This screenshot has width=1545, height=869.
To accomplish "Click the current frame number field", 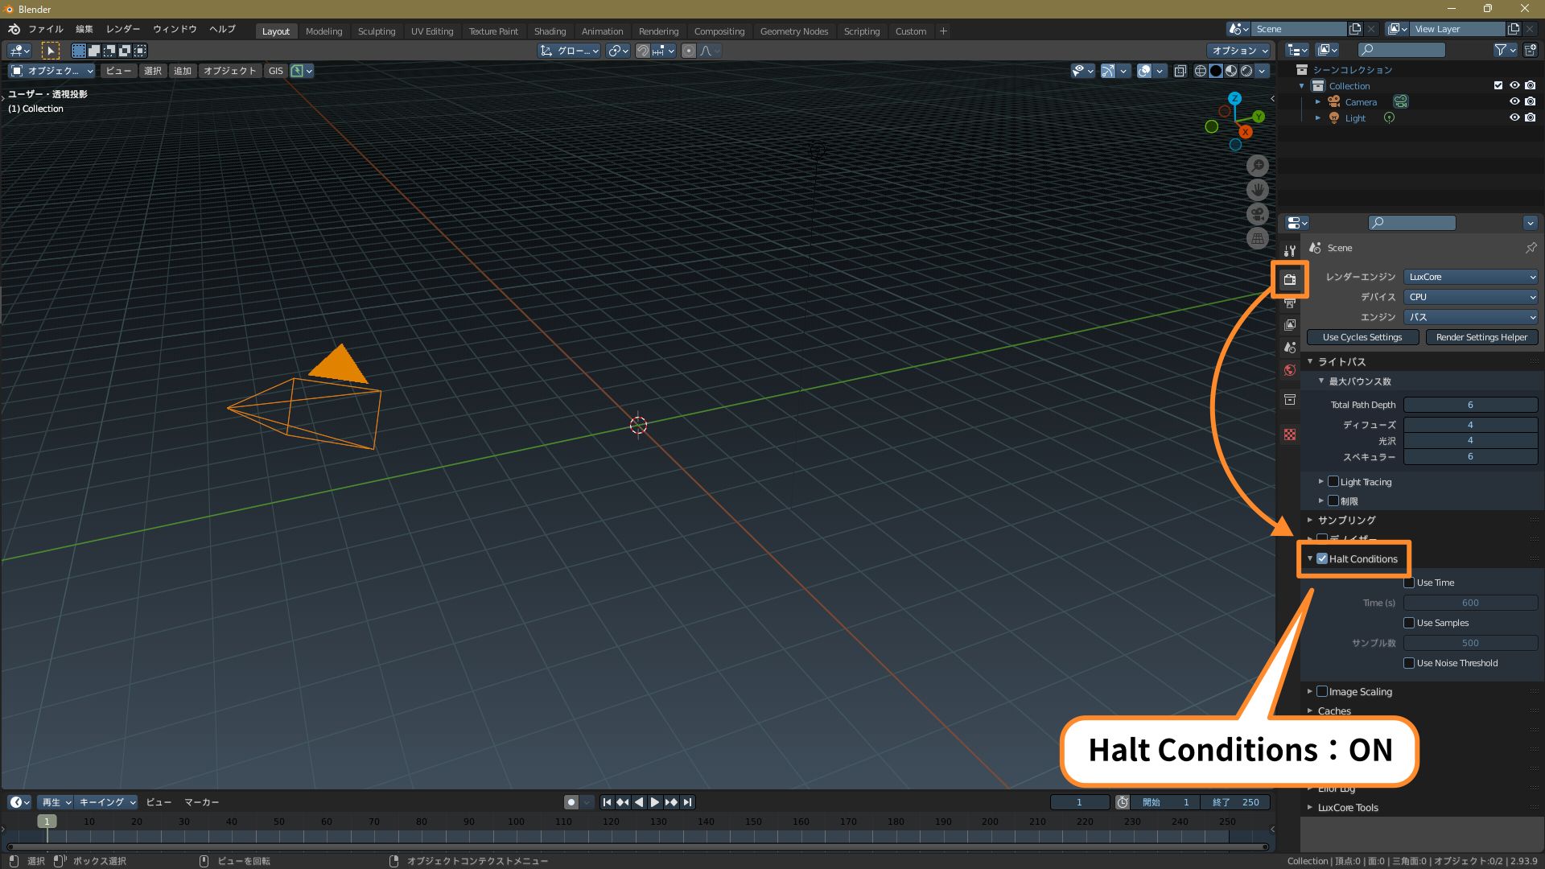I will click(1080, 802).
